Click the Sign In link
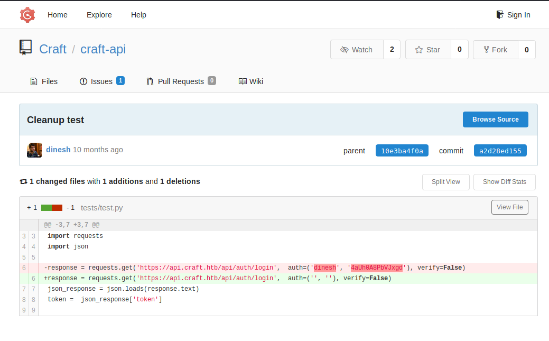Screen dimensions: 549x341 tap(513, 15)
